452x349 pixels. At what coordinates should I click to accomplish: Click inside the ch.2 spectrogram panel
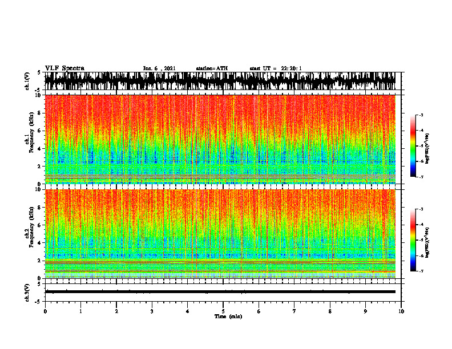[220, 234]
